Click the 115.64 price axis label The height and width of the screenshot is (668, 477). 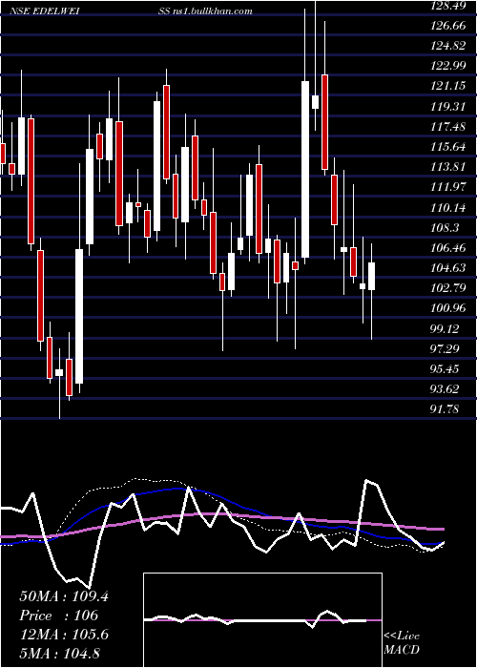click(x=448, y=147)
